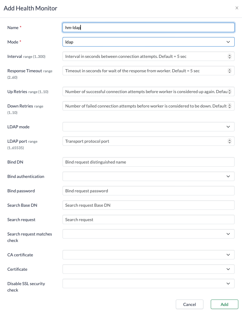Image resolution: width=242 pixels, height=313 pixels.
Task: Open the Mode dropdown showing ldap
Action: tap(148, 42)
